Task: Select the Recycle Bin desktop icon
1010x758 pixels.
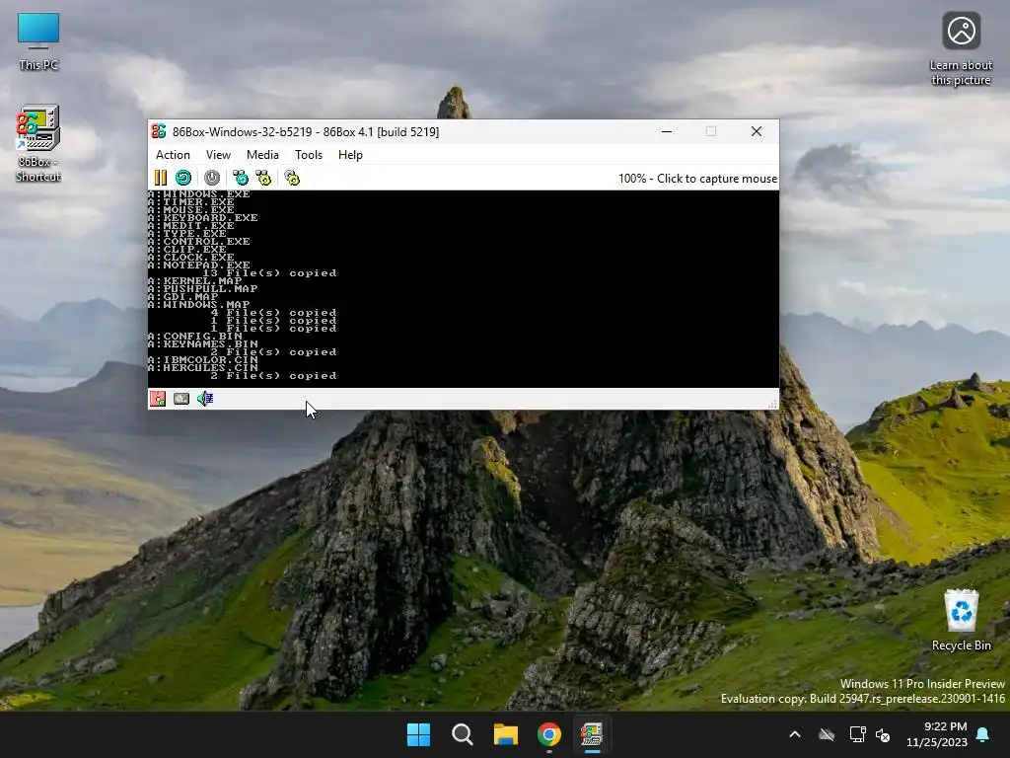Action: (x=961, y=620)
